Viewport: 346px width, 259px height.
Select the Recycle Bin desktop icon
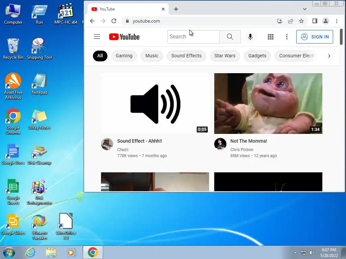point(13,49)
